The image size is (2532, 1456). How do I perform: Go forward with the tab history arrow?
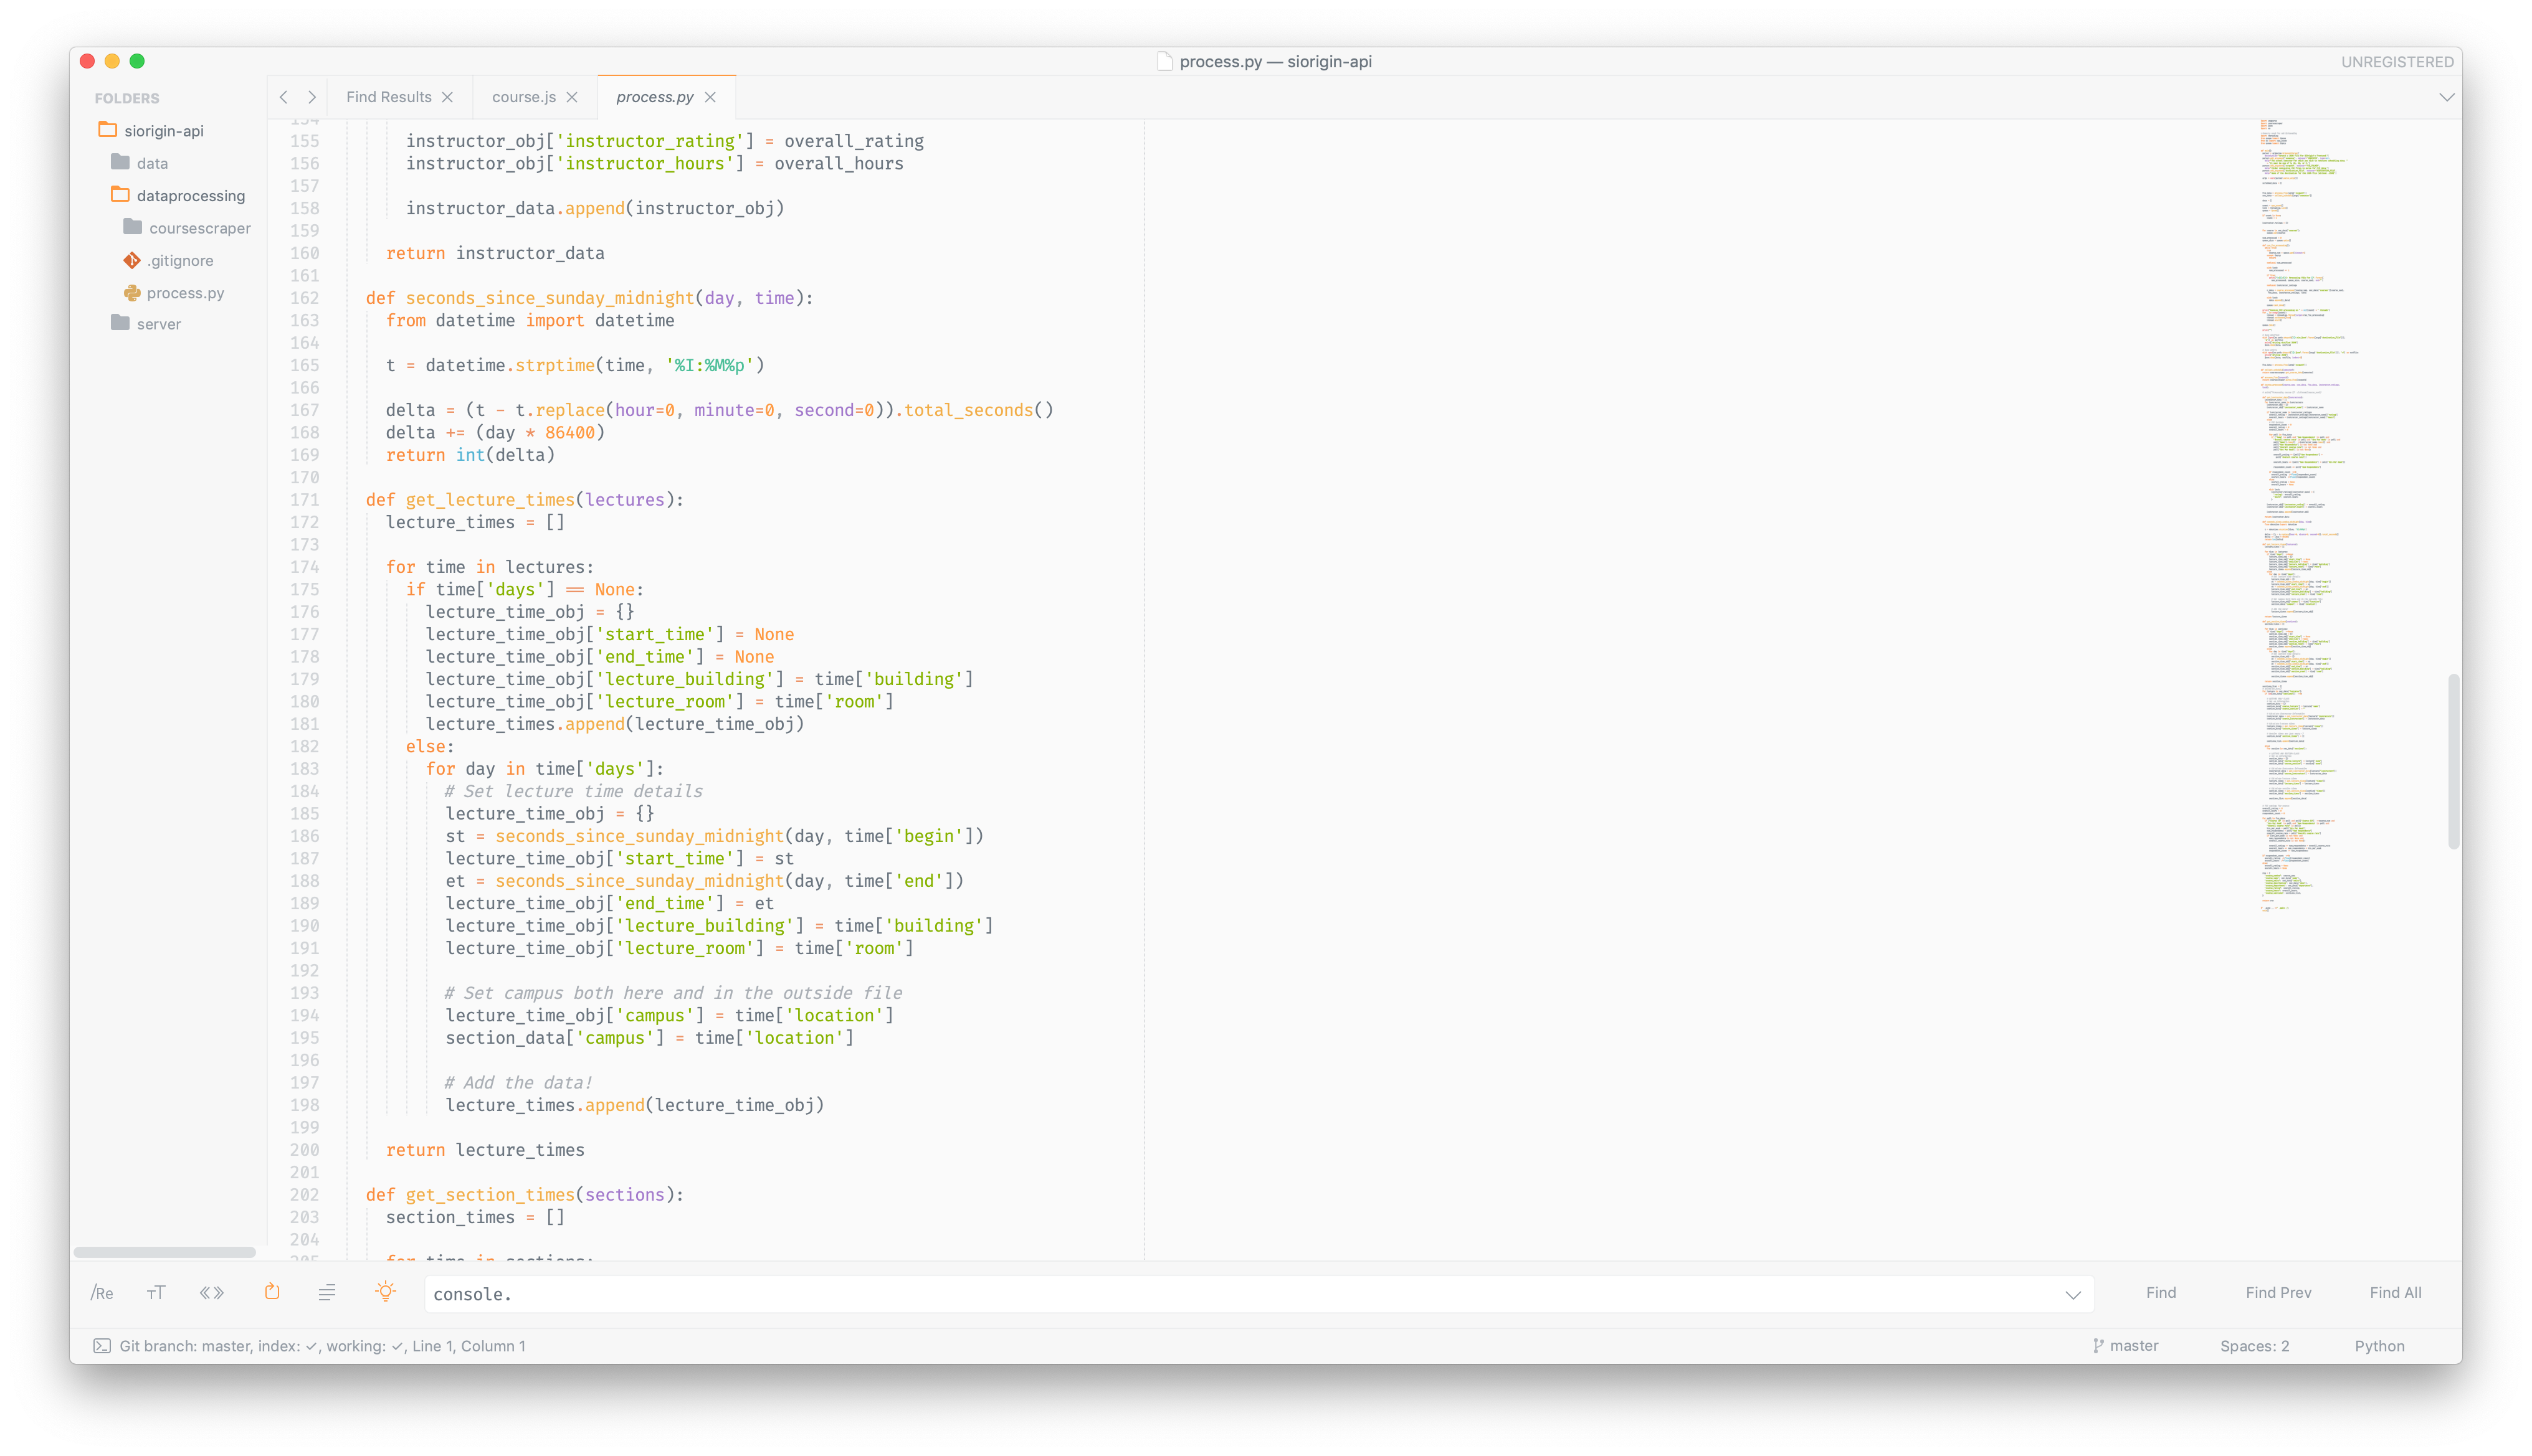click(312, 97)
